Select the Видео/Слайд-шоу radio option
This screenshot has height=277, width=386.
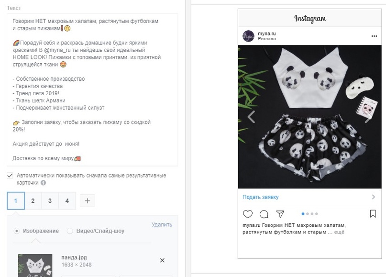[x=70, y=231]
